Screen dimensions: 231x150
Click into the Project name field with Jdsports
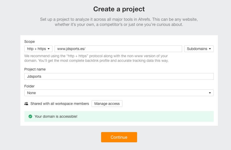[119, 76]
